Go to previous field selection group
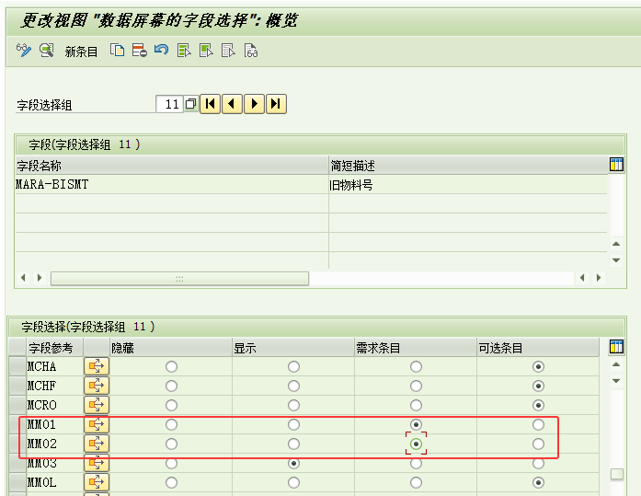The height and width of the screenshot is (496, 641). 233,104
